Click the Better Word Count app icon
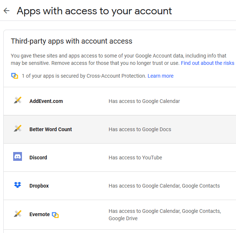236x233 pixels. tap(18, 129)
